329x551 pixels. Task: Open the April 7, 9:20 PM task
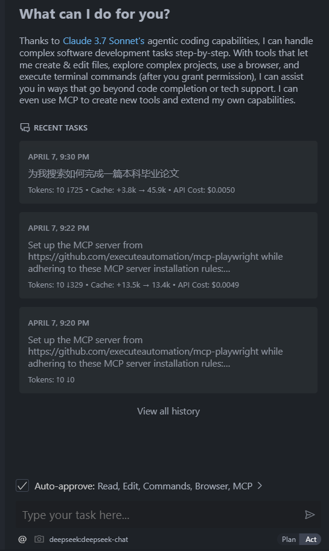tap(168, 350)
